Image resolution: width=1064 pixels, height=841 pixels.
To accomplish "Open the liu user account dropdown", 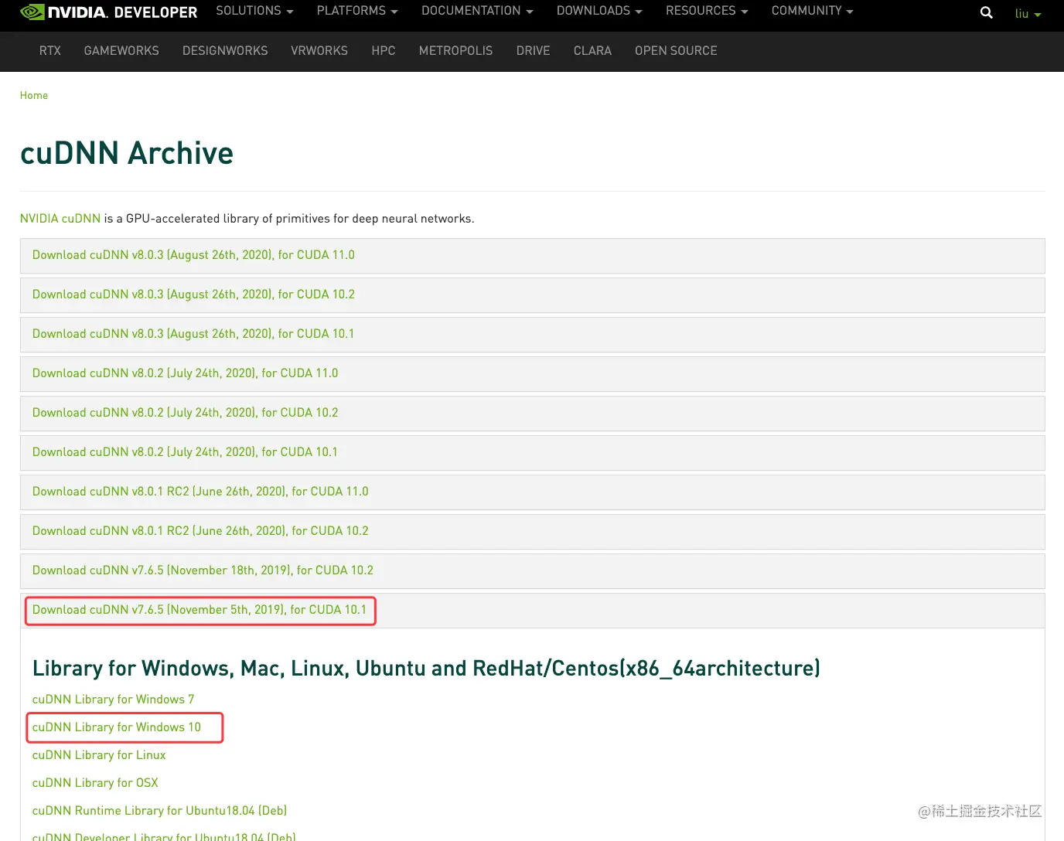I will click(1028, 14).
